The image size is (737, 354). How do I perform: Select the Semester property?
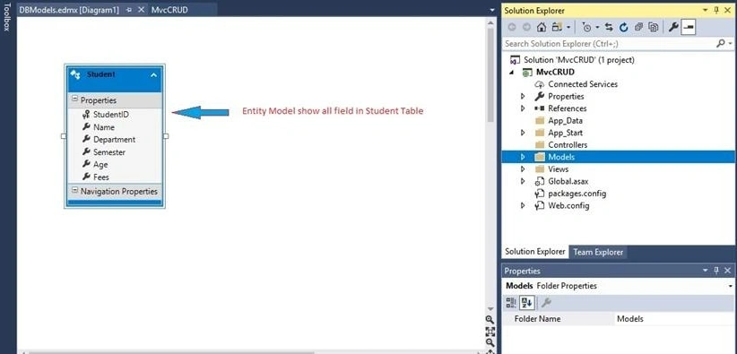click(109, 152)
